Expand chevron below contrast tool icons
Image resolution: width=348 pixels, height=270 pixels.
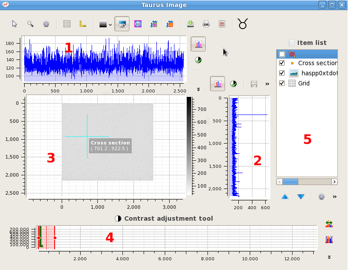coord(329,257)
